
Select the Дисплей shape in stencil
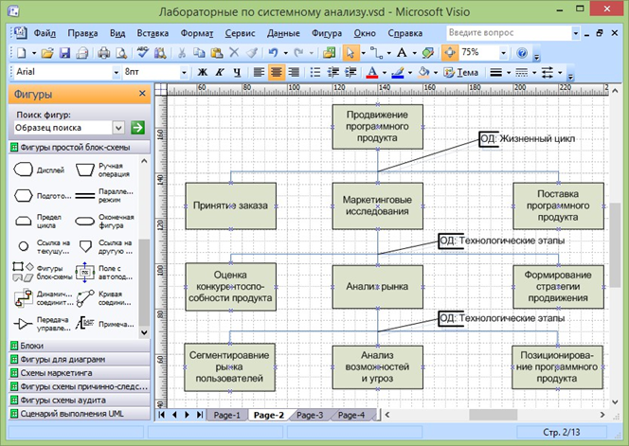40,170
